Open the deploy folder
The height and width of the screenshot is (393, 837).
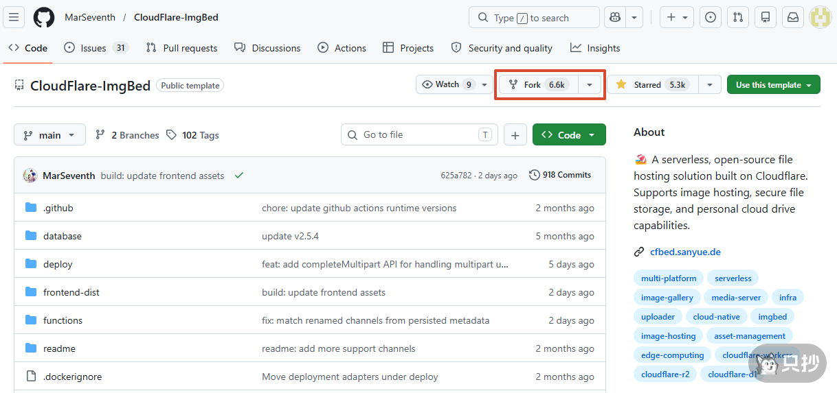coord(58,264)
